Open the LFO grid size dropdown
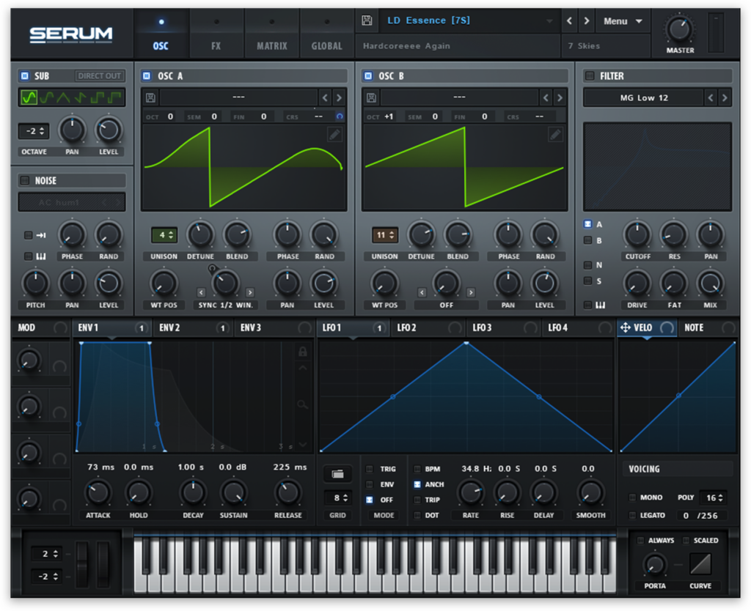The height and width of the screenshot is (611, 751). [x=337, y=499]
